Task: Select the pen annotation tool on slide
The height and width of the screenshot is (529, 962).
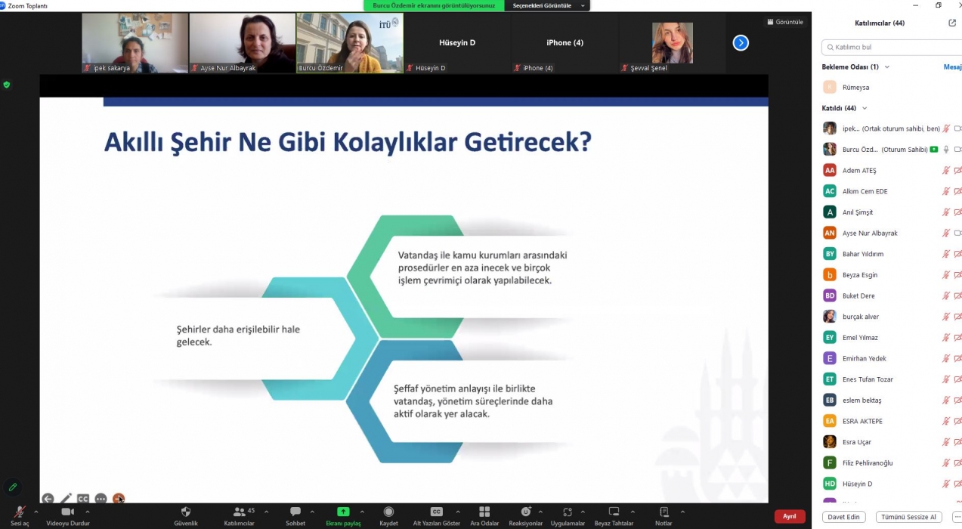Action: click(x=66, y=499)
